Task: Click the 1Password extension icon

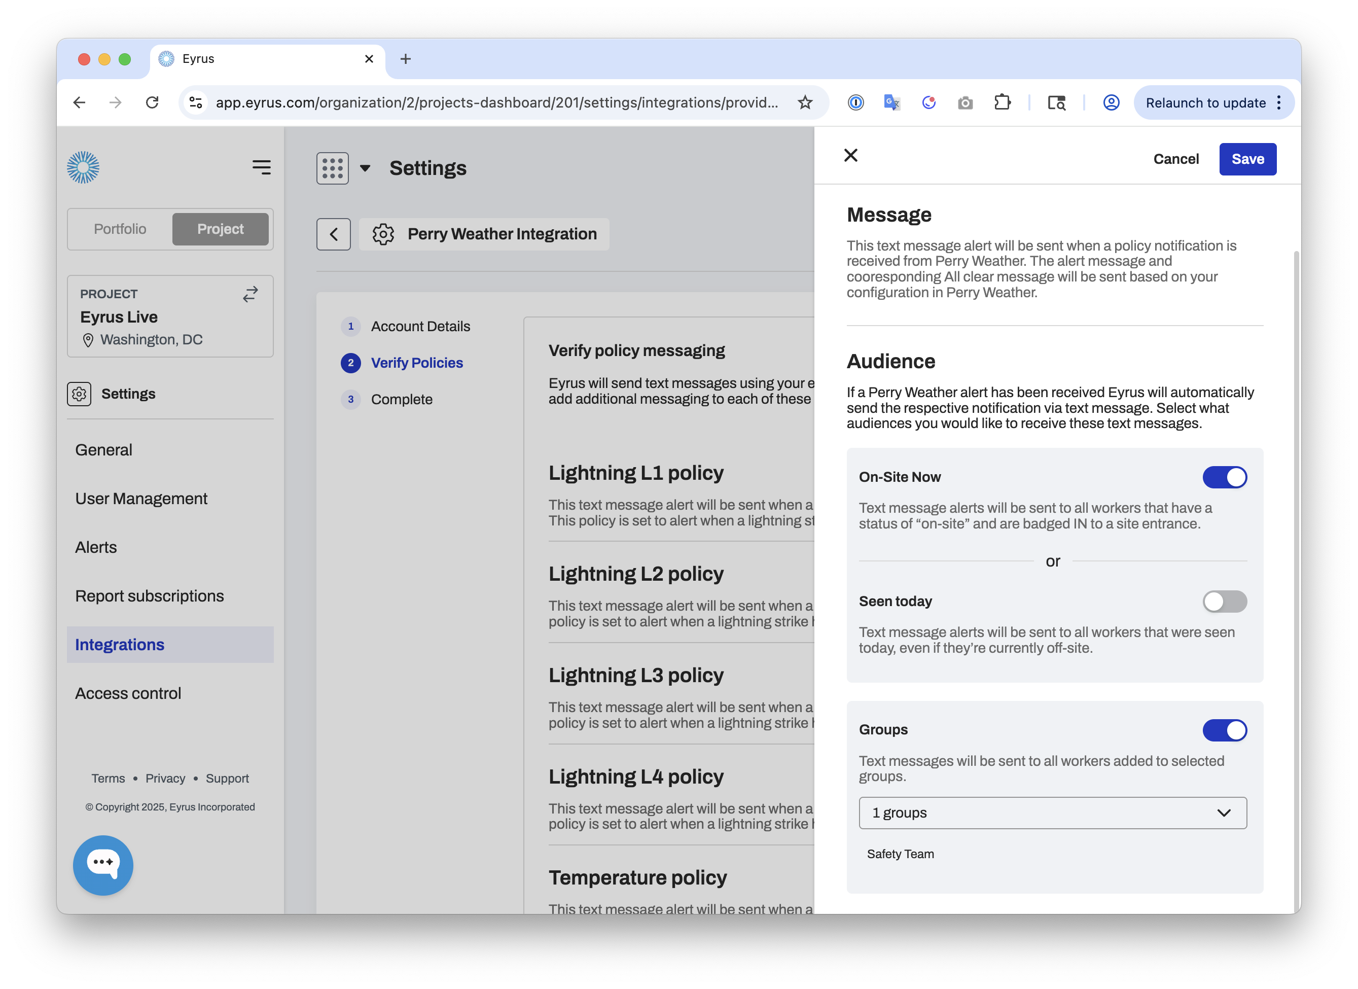Action: click(856, 102)
